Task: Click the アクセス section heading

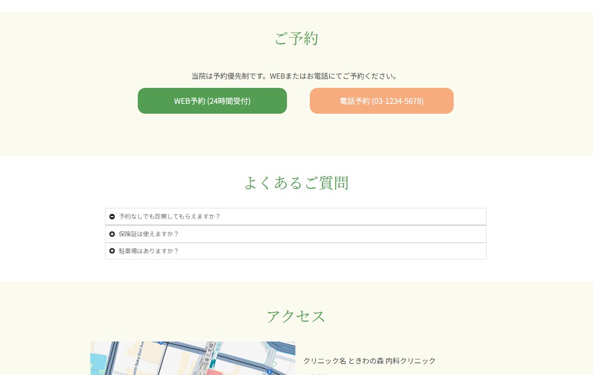Action: coord(296,316)
